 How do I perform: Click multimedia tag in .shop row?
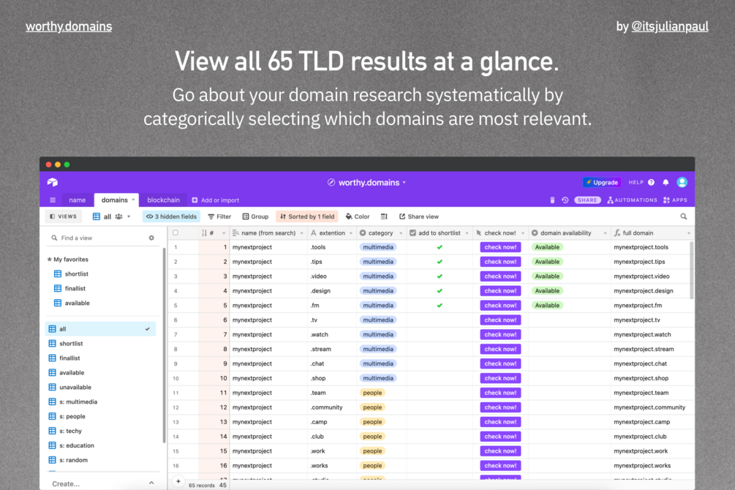point(378,378)
